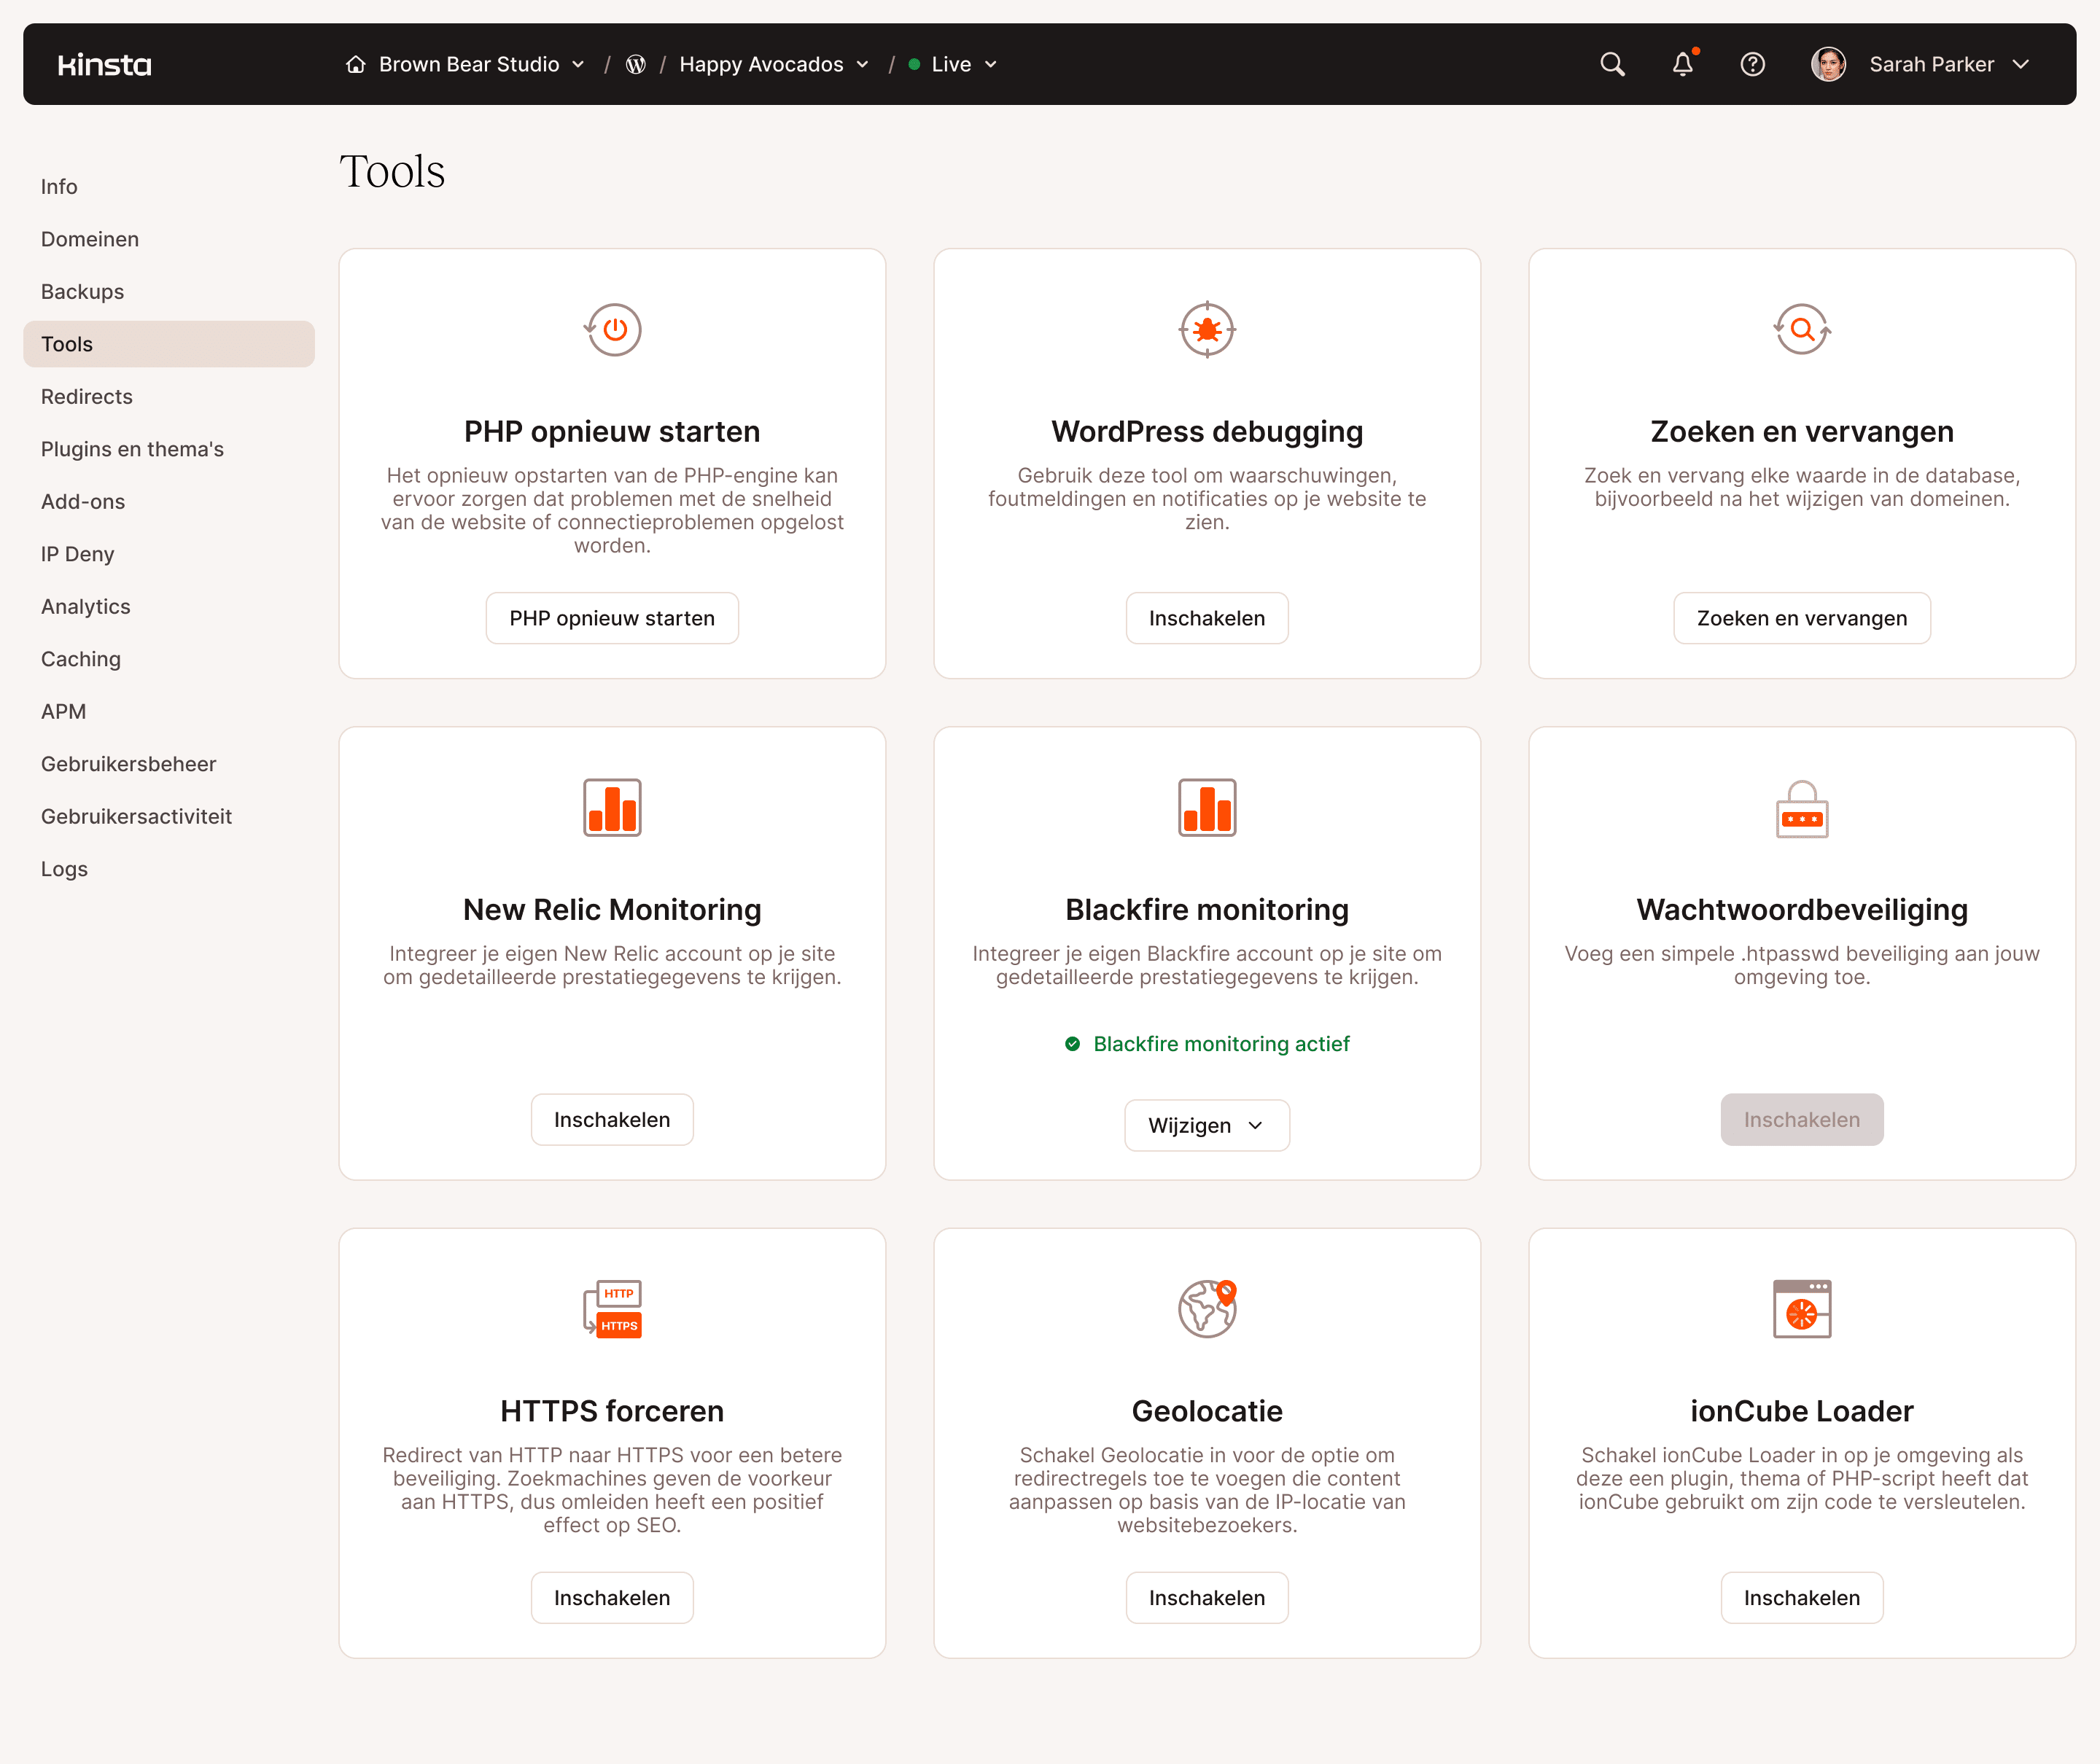Click the Zoeken en vervangen button

coord(1801,618)
